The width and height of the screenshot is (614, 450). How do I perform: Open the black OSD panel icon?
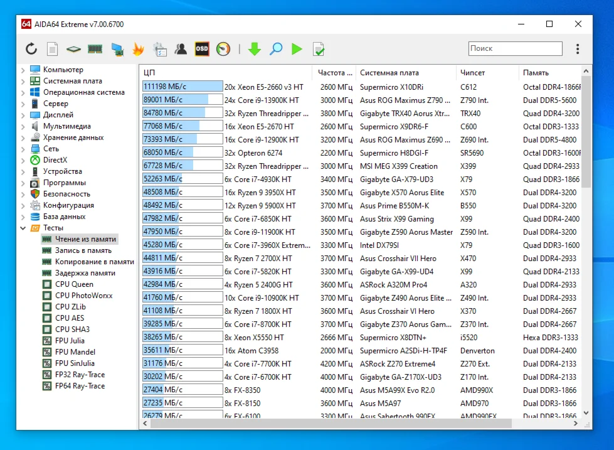[x=201, y=49]
